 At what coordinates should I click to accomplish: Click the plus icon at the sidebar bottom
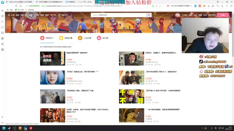click(2, 117)
